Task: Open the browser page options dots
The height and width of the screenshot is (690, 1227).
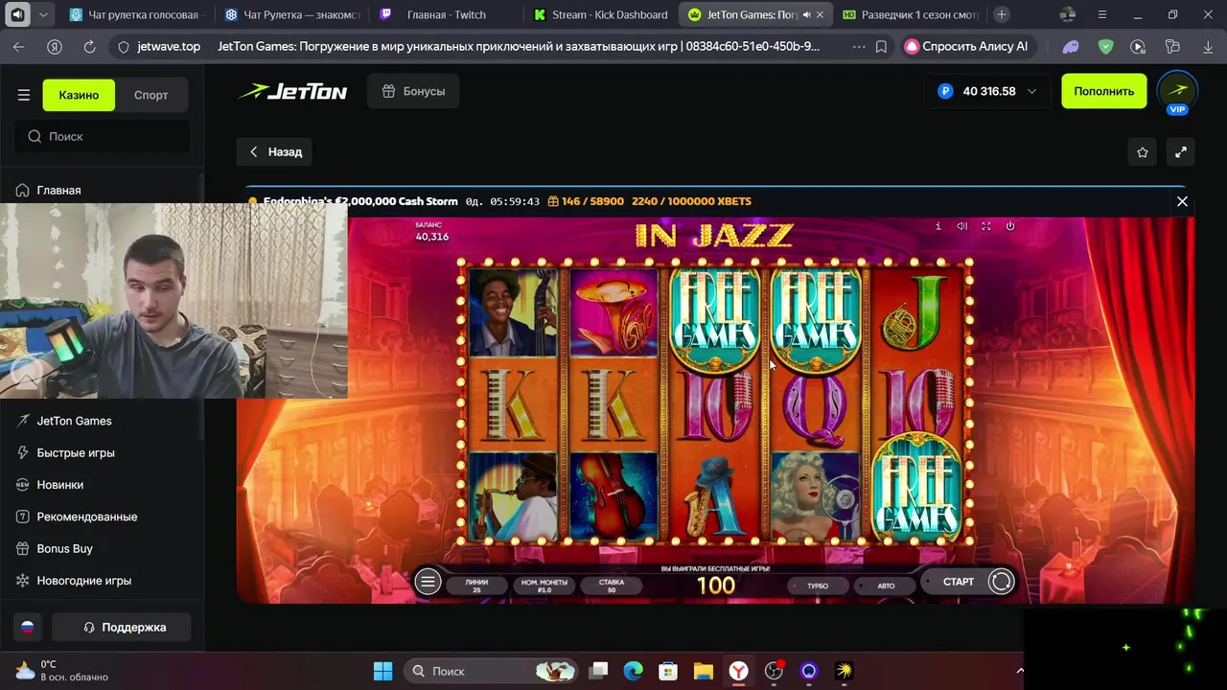Action: tap(858, 46)
